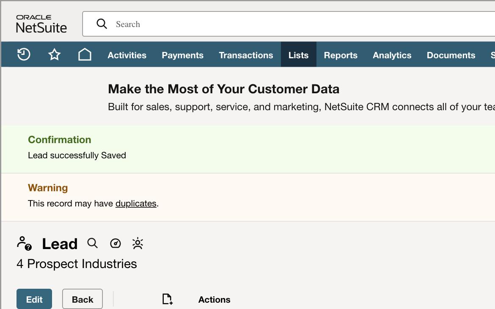This screenshot has height=309, width=495.
Task: Open the Activities menu
Action: coord(127,55)
